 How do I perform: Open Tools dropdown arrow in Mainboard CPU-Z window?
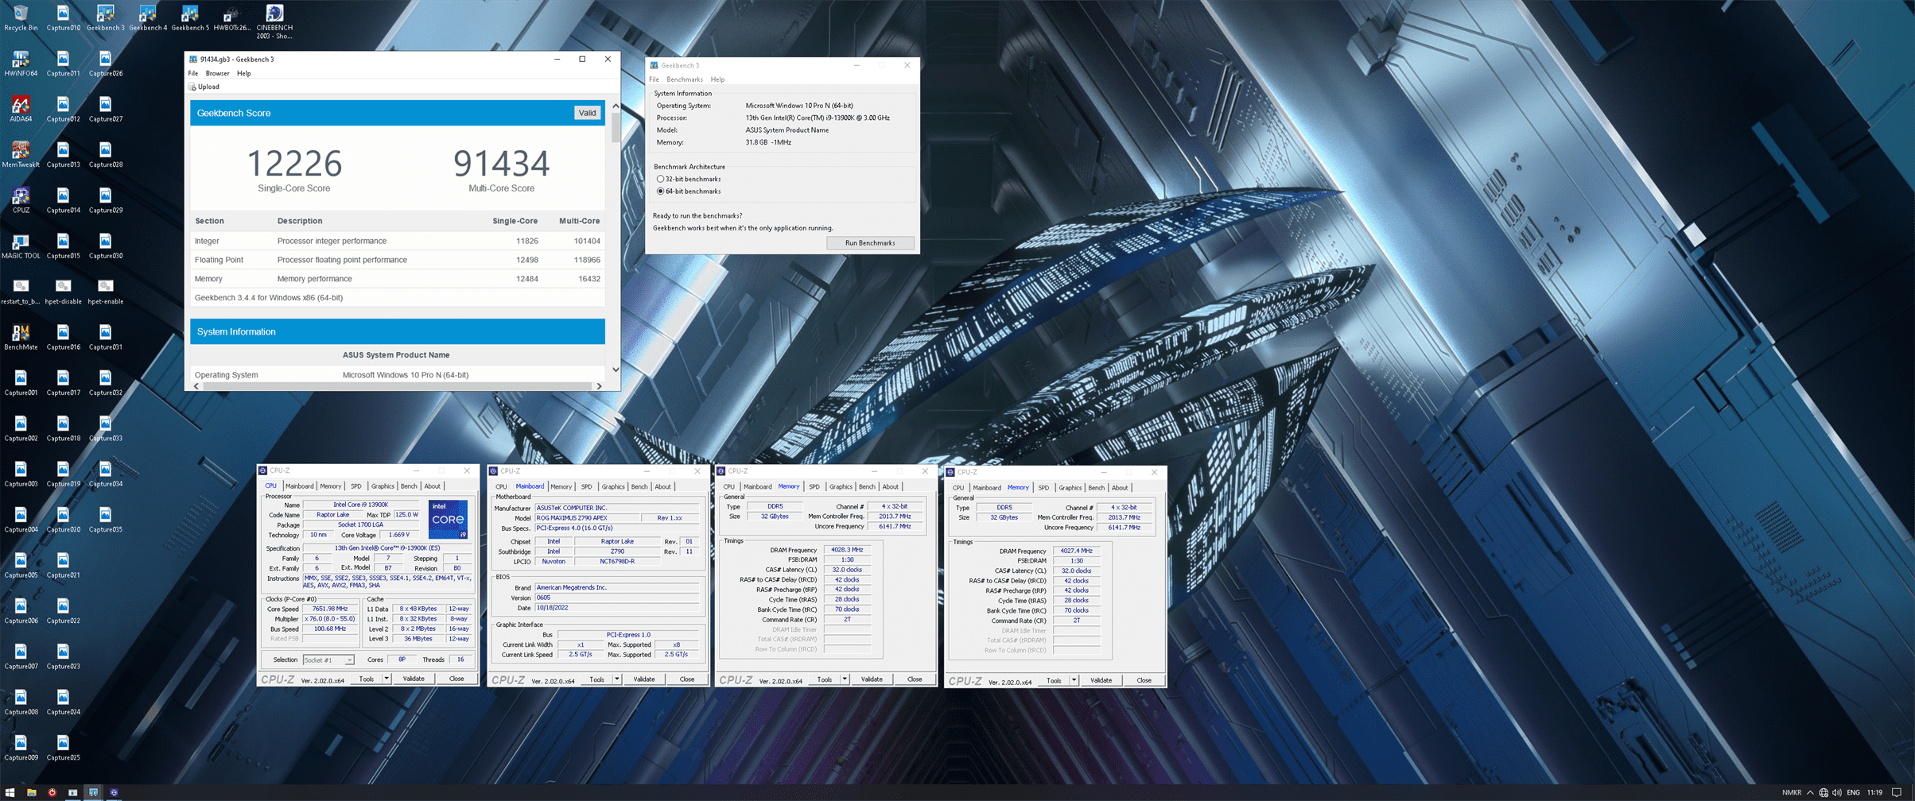(x=617, y=679)
